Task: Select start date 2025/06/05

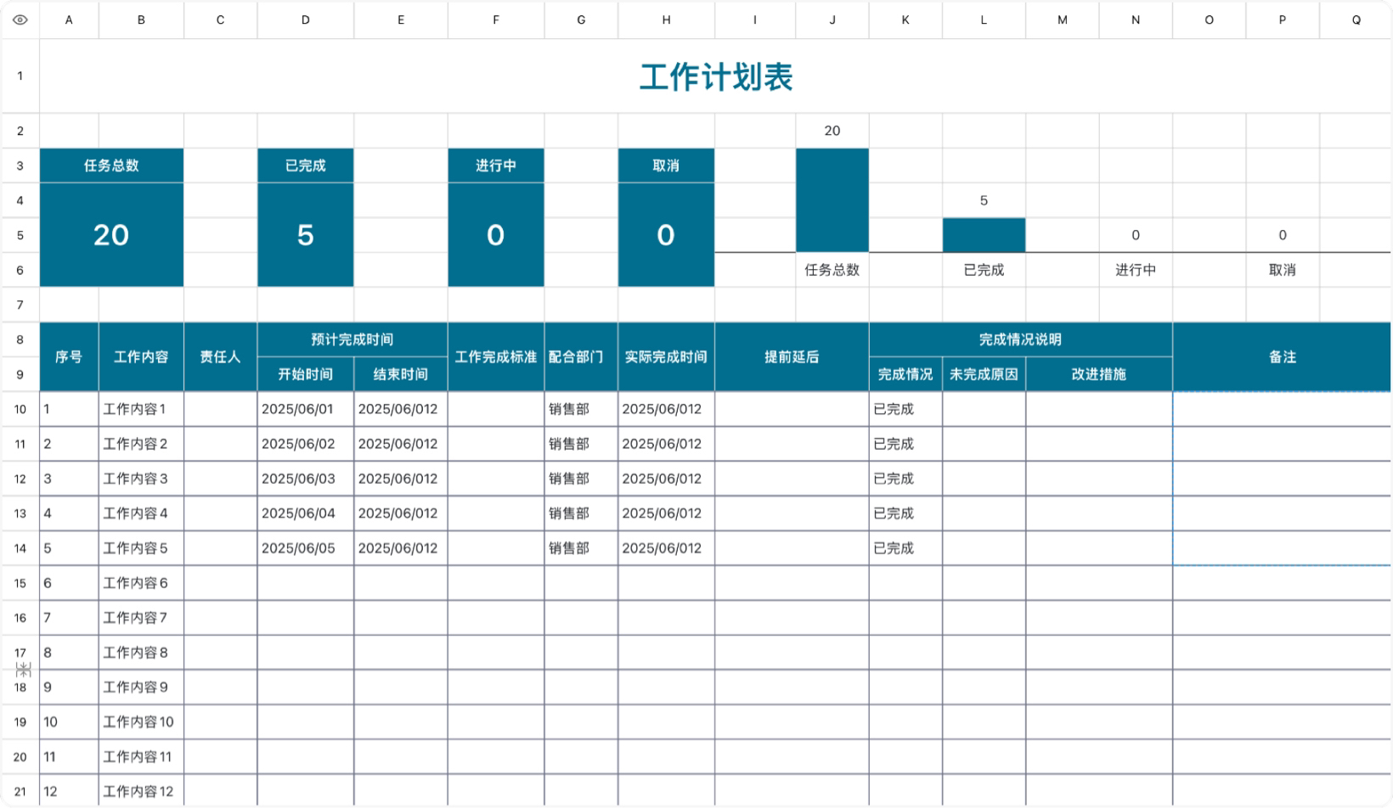Action: tap(306, 548)
